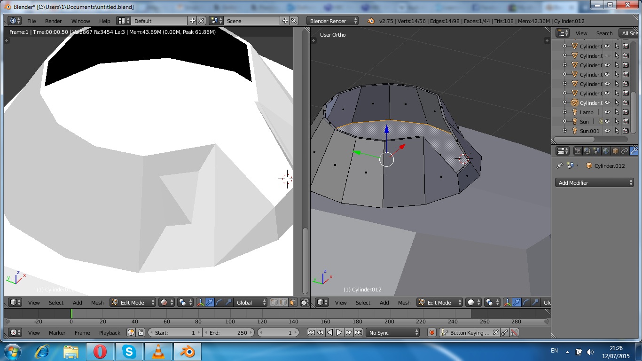Screen dimensions: 642x361
Task: Open the scene browse icon
Action: (216, 21)
